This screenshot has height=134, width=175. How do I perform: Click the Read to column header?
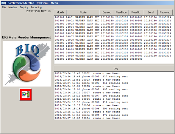[x=136, y=12]
